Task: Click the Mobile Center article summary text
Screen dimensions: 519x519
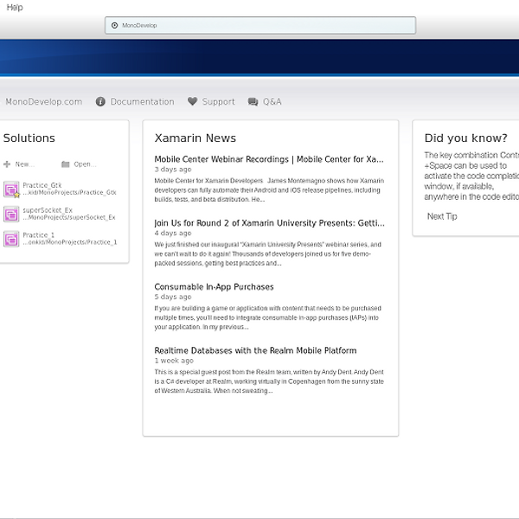Action: (269, 190)
